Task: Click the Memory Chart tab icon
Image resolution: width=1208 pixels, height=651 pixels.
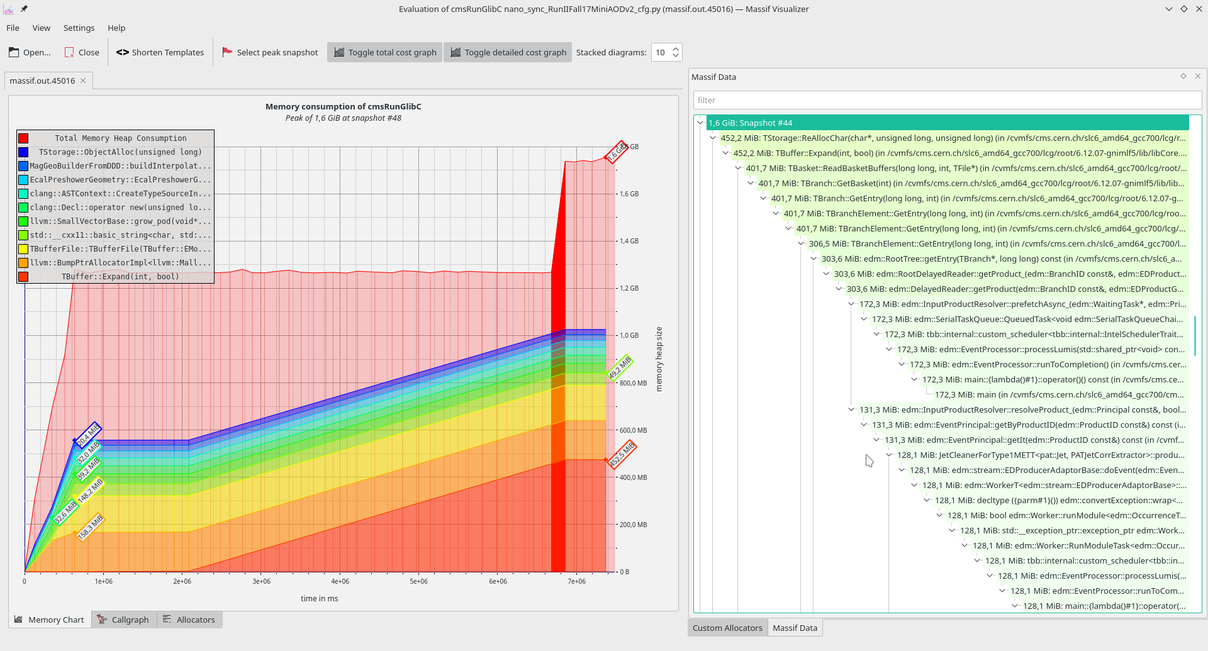Action: (x=19, y=620)
